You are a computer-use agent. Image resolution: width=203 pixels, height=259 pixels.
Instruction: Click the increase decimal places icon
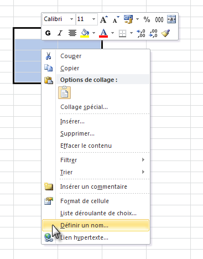coord(141,33)
